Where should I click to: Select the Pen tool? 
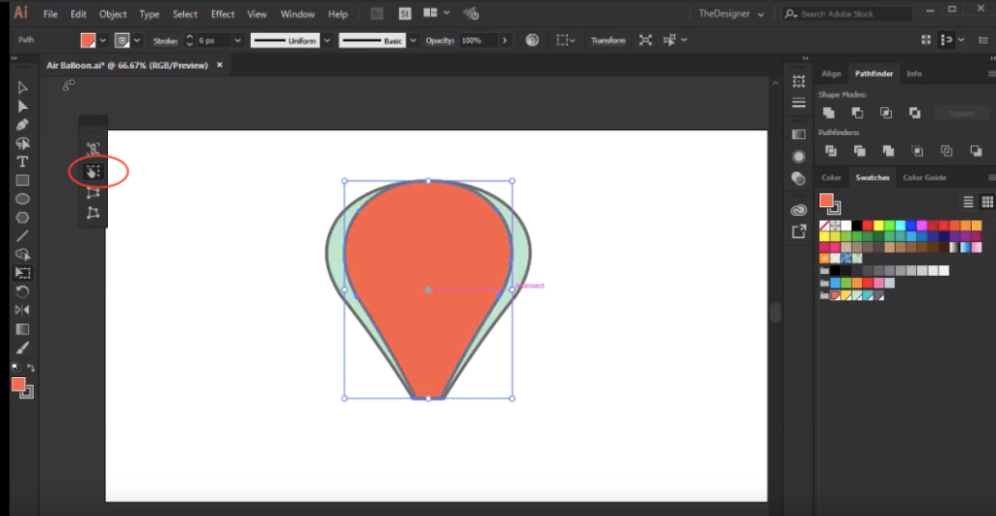tap(22, 124)
